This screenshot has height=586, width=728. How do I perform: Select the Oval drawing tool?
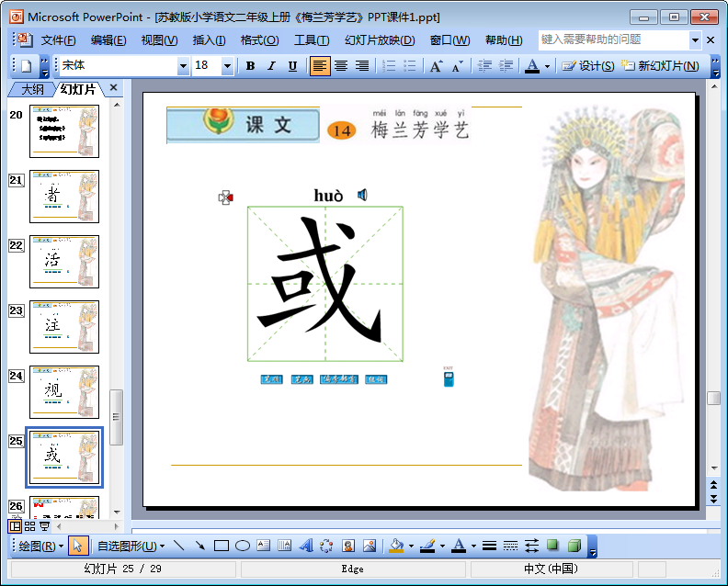point(243,546)
